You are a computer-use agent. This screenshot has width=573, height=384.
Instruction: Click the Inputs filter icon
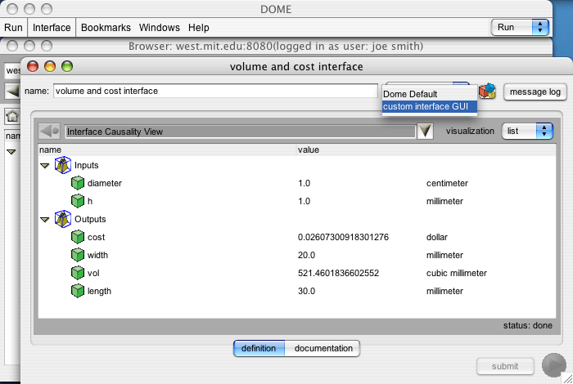[63, 165]
